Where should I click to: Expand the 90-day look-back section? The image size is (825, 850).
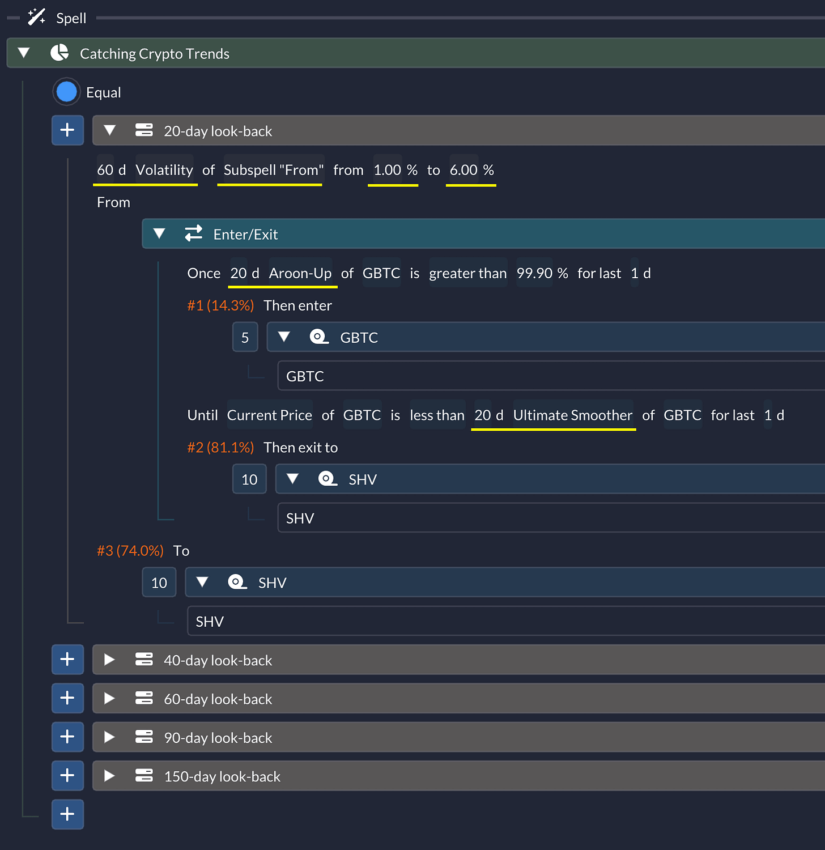pyautogui.click(x=109, y=737)
